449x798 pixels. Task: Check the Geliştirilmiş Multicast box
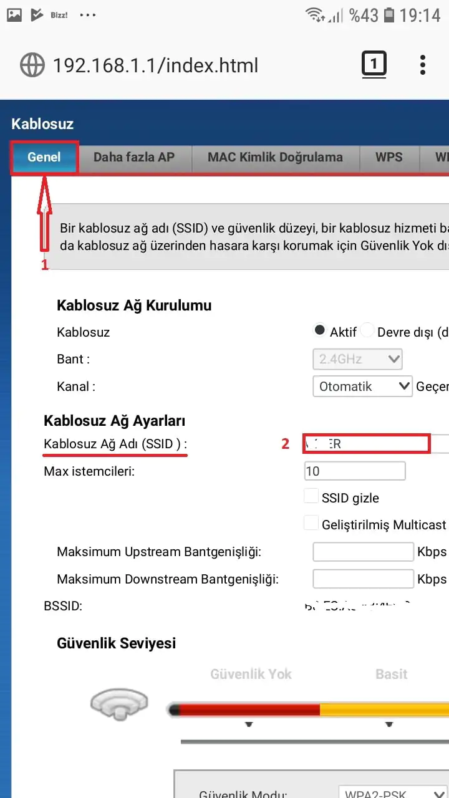[x=311, y=524]
